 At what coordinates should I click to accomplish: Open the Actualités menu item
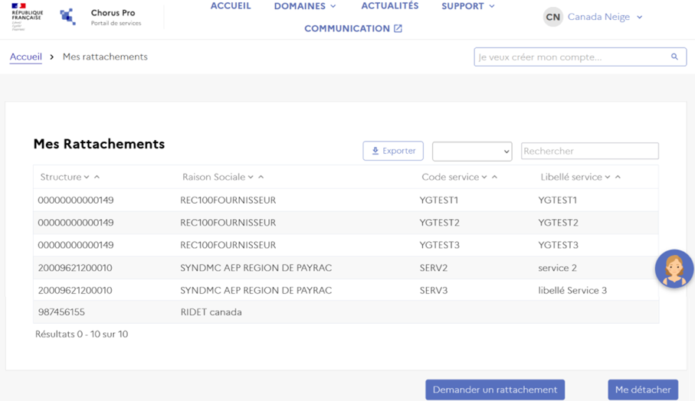coord(390,6)
